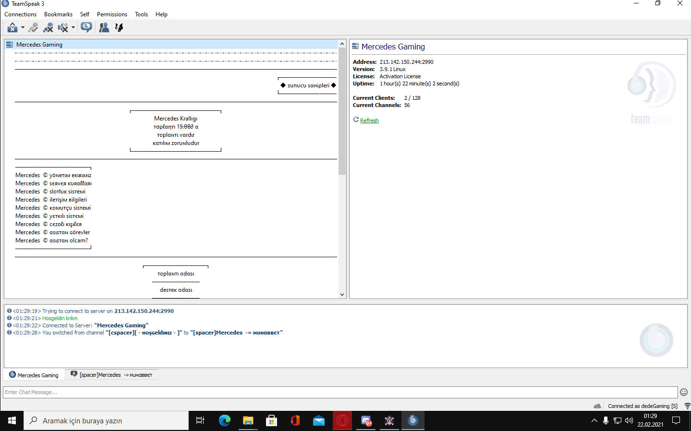
Task: Open the Help menu
Action: click(161, 14)
